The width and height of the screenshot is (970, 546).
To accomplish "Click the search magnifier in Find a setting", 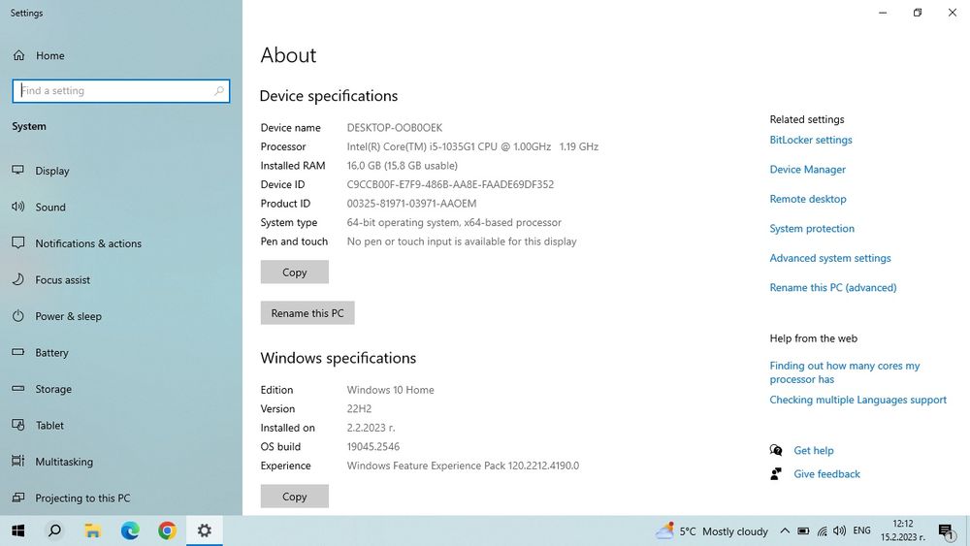I will click(x=219, y=91).
